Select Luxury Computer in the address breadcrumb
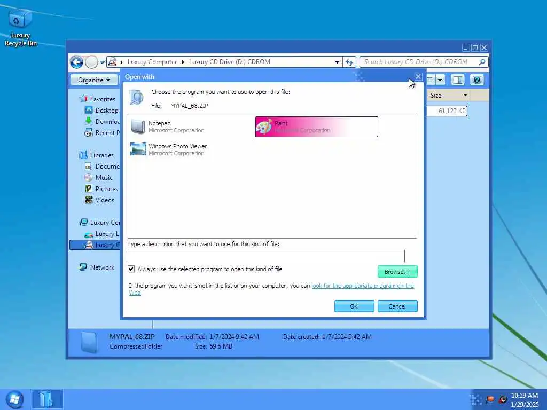 coord(152,62)
